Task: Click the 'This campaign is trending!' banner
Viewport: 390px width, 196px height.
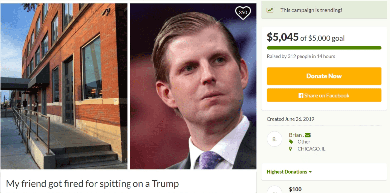Action: [x=324, y=10]
